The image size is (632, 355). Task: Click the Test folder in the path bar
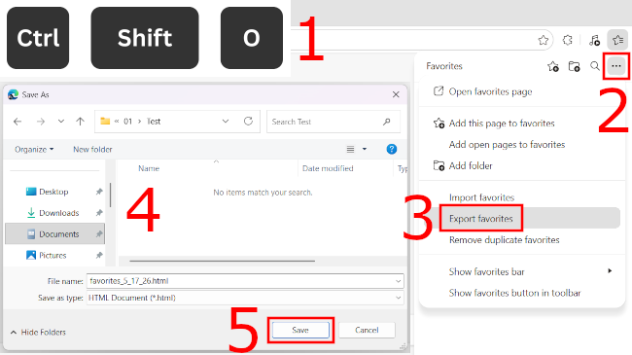pyautogui.click(x=154, y=122)
